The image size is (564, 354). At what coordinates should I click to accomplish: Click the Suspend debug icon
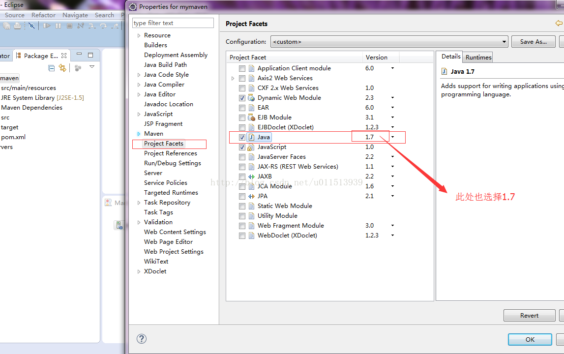click(x=59, y=26)
